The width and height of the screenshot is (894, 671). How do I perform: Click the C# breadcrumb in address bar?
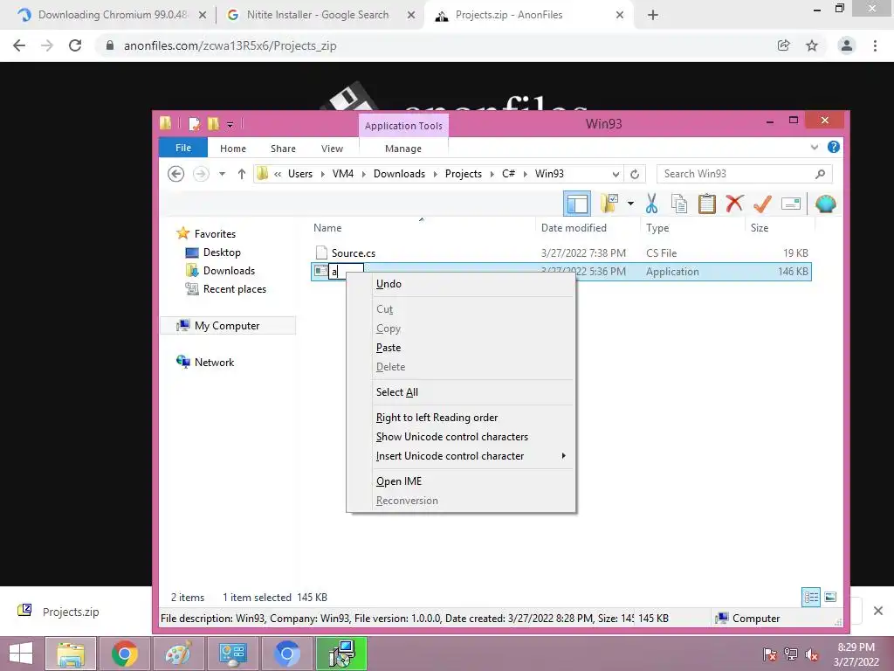coord(508,174)
